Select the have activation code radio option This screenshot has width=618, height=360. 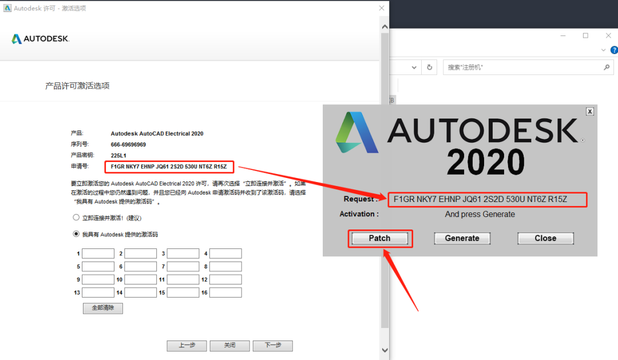[76, 234]
